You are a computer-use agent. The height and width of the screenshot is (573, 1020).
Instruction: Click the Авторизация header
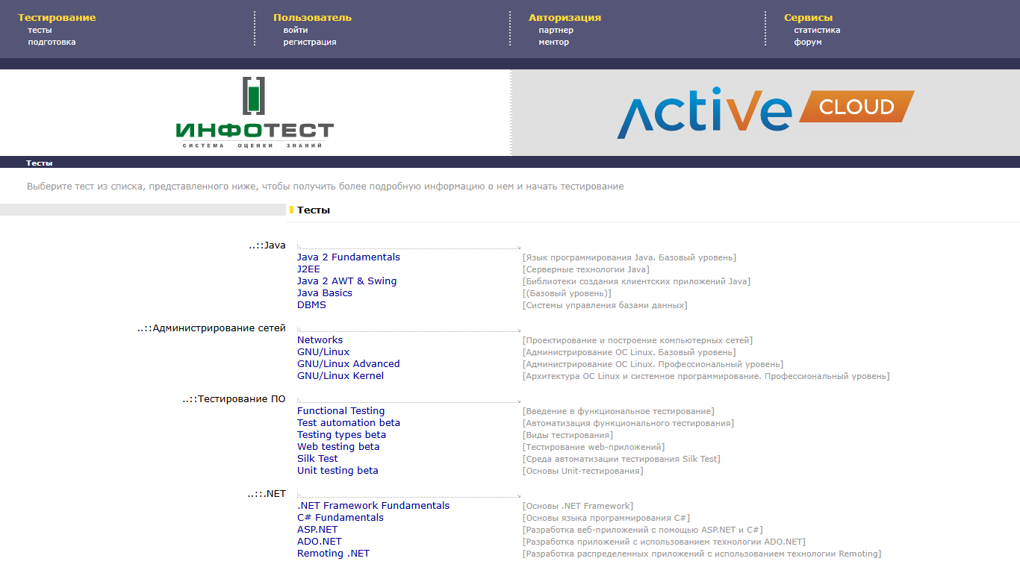tap(565, 18)
